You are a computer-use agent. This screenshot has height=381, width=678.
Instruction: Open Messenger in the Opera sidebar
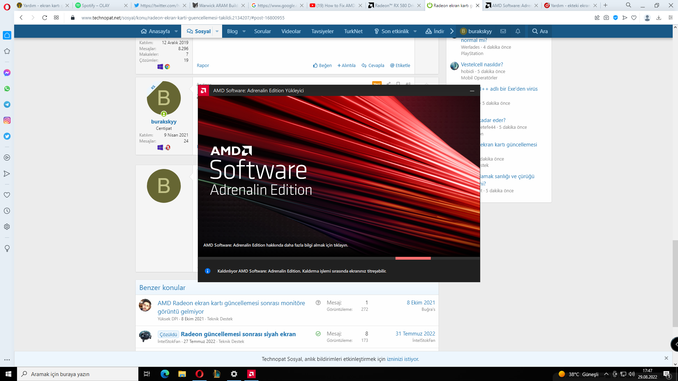[x=7, y=73]
